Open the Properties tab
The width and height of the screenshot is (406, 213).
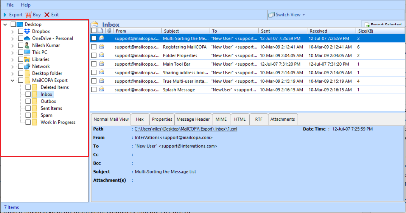162,119
